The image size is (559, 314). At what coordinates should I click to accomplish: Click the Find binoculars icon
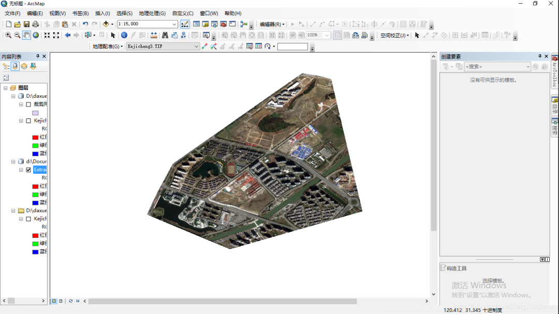click(x=165, y=35)
